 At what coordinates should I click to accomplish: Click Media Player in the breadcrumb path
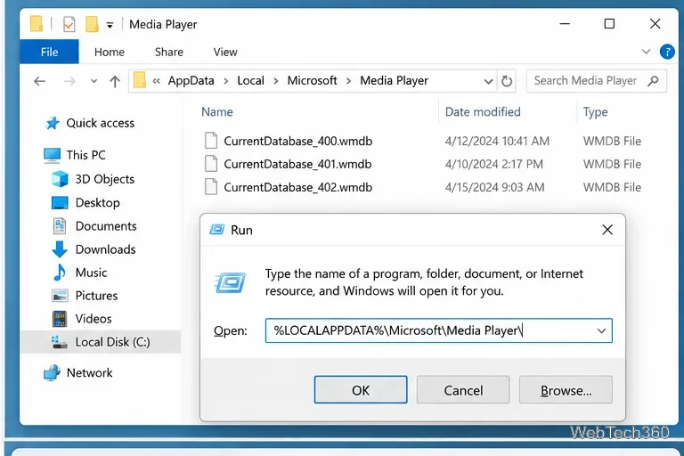[x=394, y=81]
